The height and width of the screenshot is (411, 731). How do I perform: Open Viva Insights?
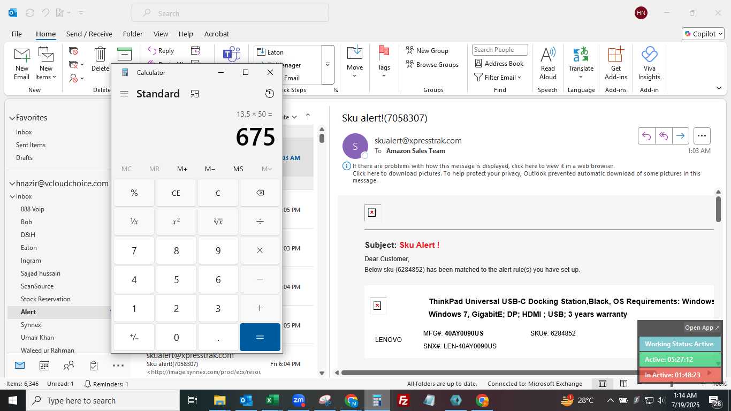click(x=649, y=64)
